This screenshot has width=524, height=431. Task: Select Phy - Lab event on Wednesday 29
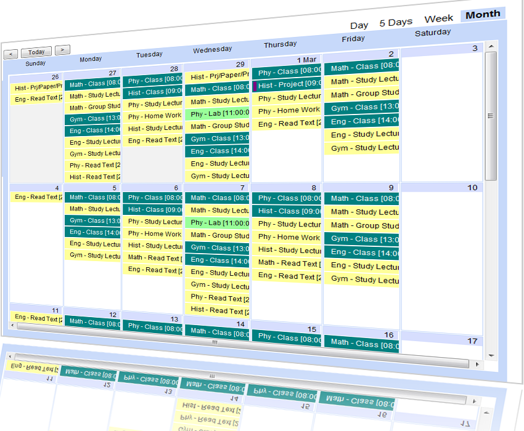click(x=217, y=113)
